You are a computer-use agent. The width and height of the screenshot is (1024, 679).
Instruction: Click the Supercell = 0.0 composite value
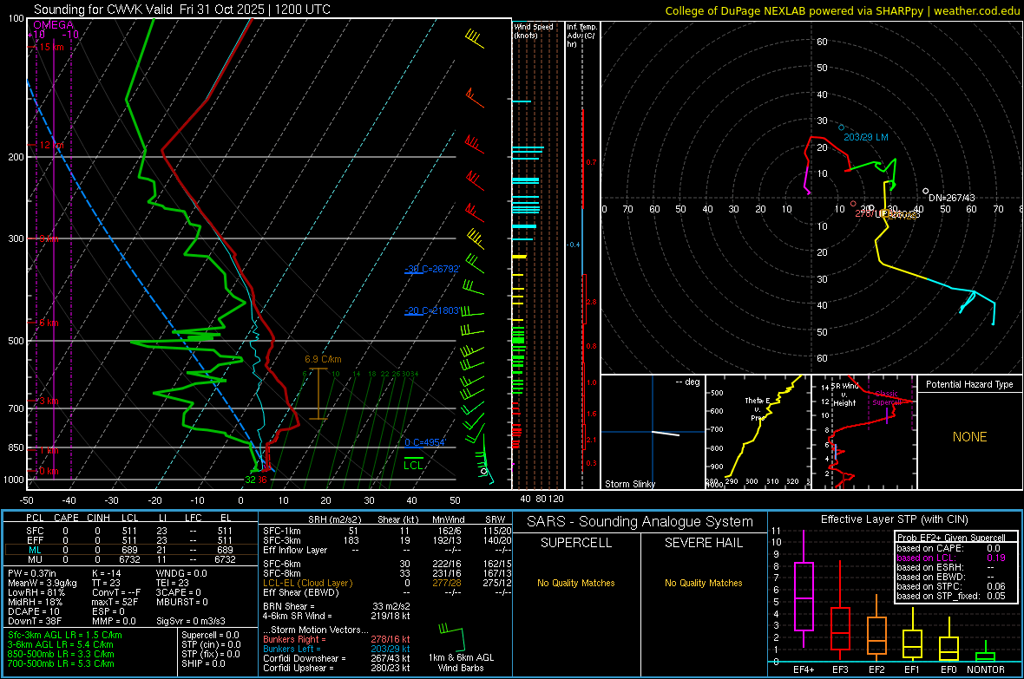210,635
